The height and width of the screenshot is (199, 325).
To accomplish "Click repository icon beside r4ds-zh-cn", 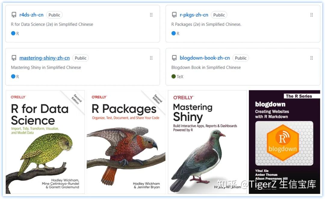I will coord(14,15).
